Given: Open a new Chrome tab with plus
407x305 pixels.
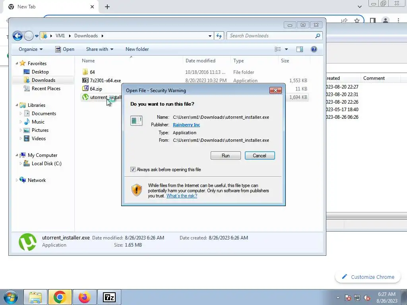Looking at the screenshot, I should (x=107, y=7).
